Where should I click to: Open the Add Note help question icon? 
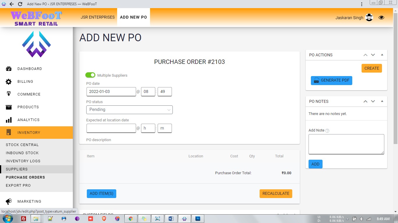327,131
